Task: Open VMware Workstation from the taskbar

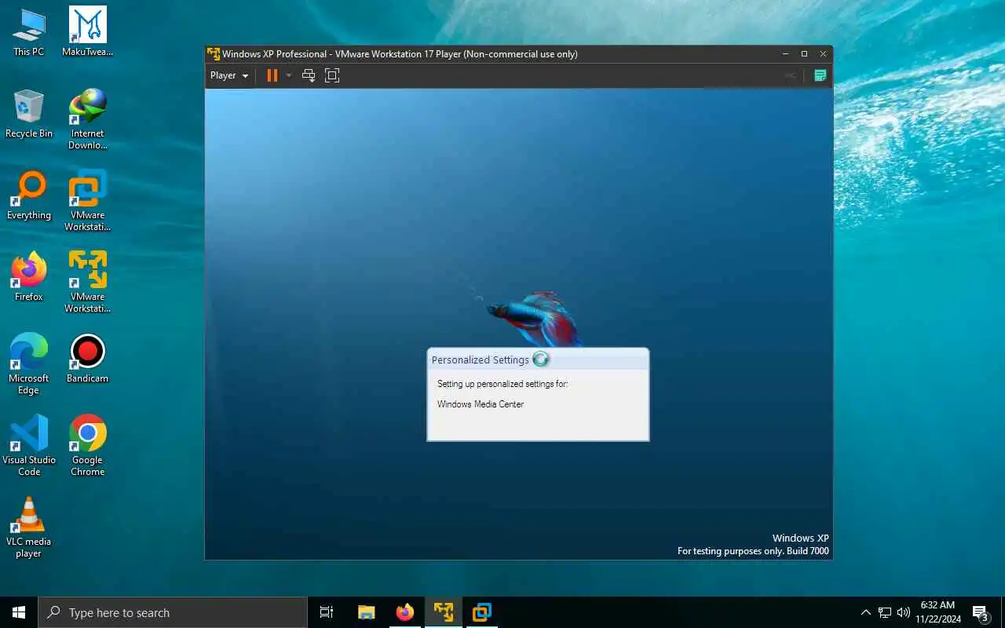Action: click(x=481, y=612)
